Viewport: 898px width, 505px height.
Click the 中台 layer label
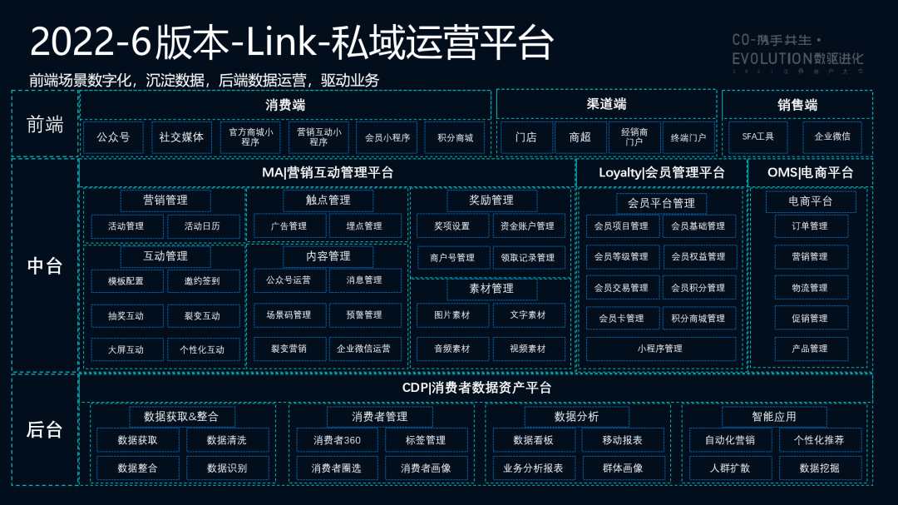click(x=45, y=266)
